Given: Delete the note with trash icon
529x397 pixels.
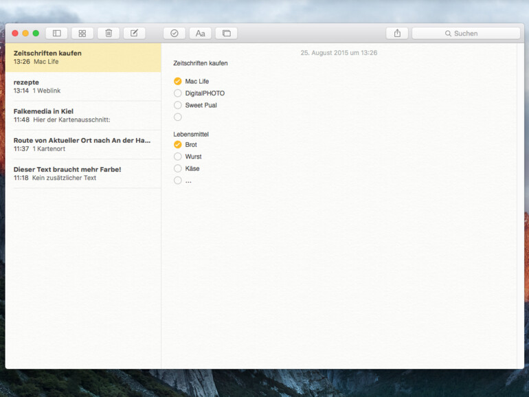Looking at the screenshot, I should [x=109, y=33].
